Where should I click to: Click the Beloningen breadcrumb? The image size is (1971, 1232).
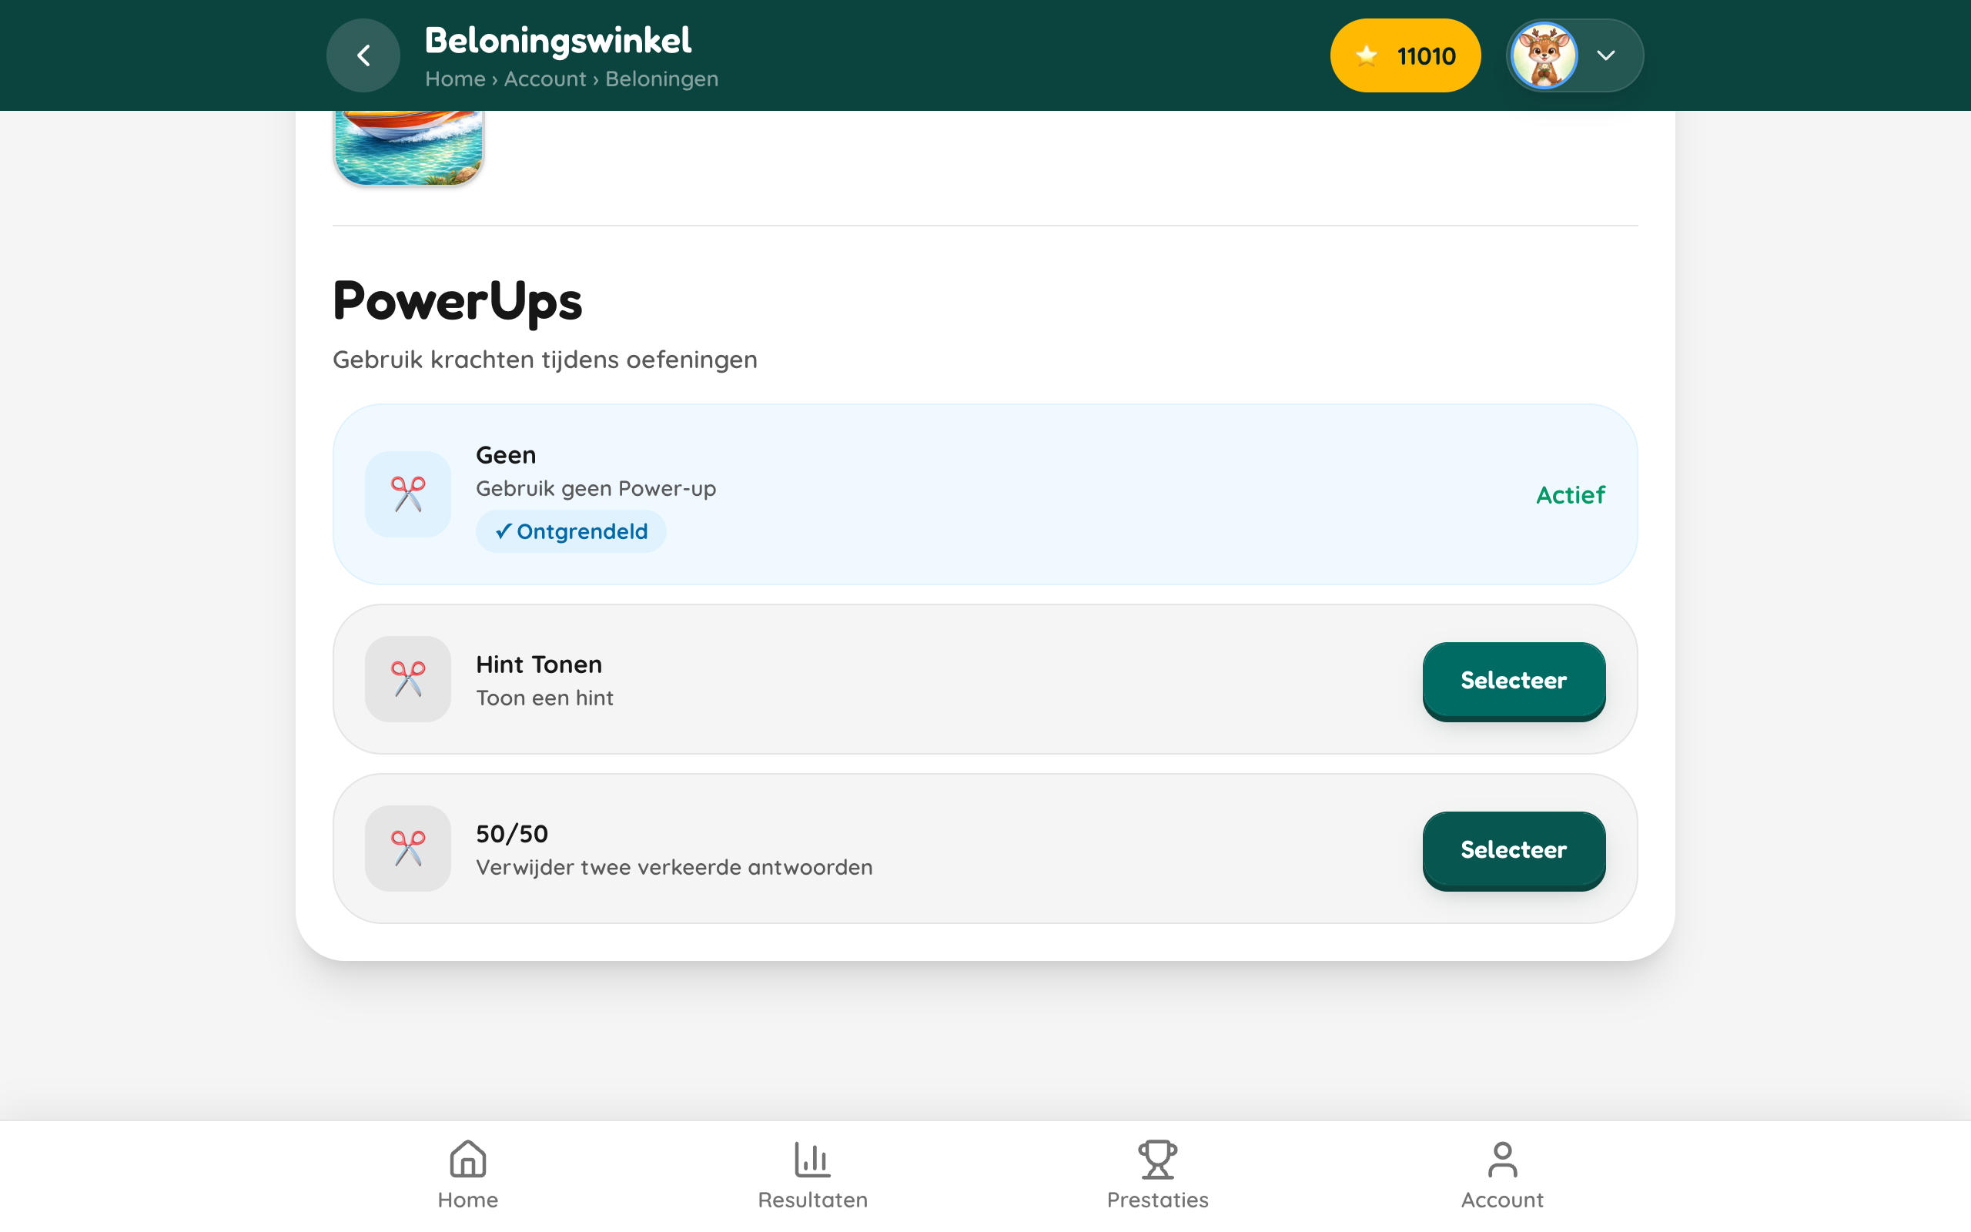click(x=661, y=79)
